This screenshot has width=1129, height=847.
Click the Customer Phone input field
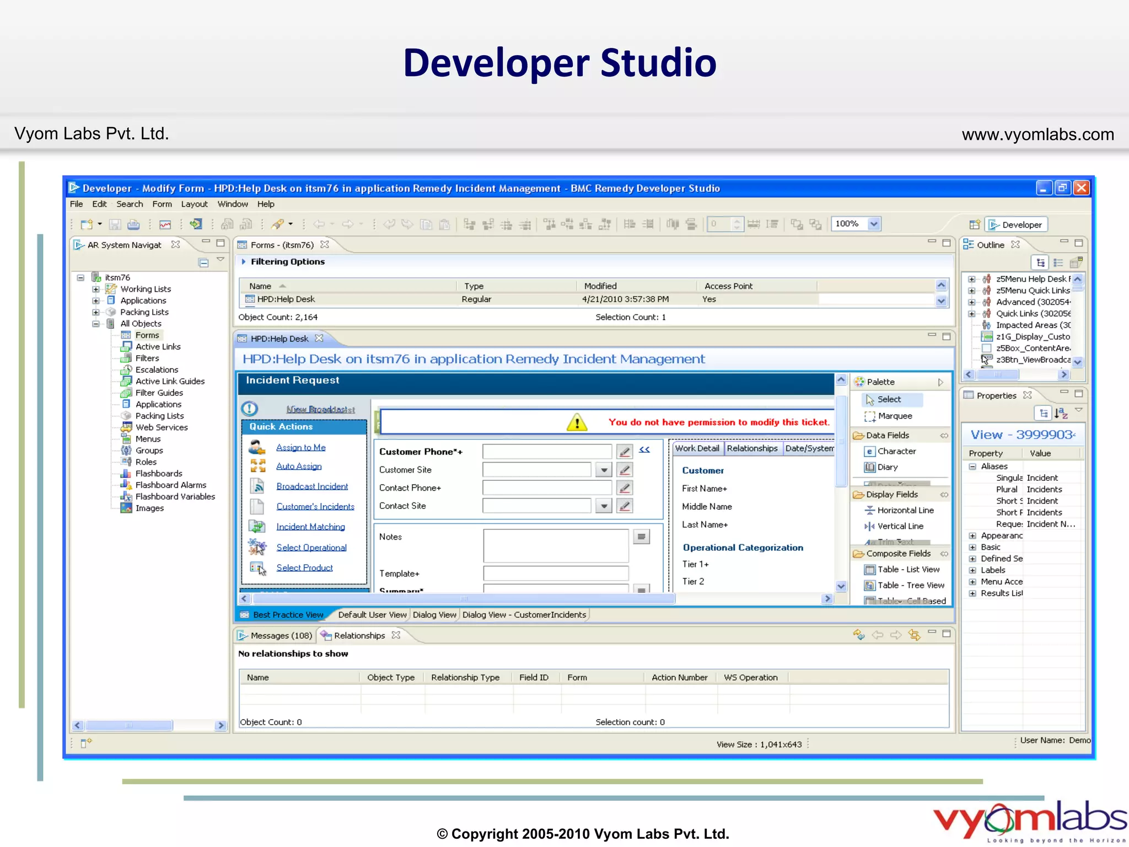pos(547,452)
